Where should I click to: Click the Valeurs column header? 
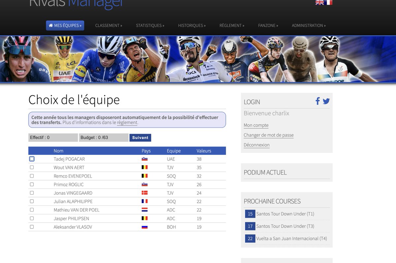point(204,151)
